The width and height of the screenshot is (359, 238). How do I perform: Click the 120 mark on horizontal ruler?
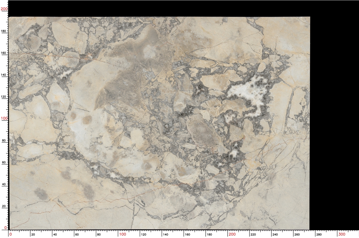pyautogui.click(x=144, y=234)
